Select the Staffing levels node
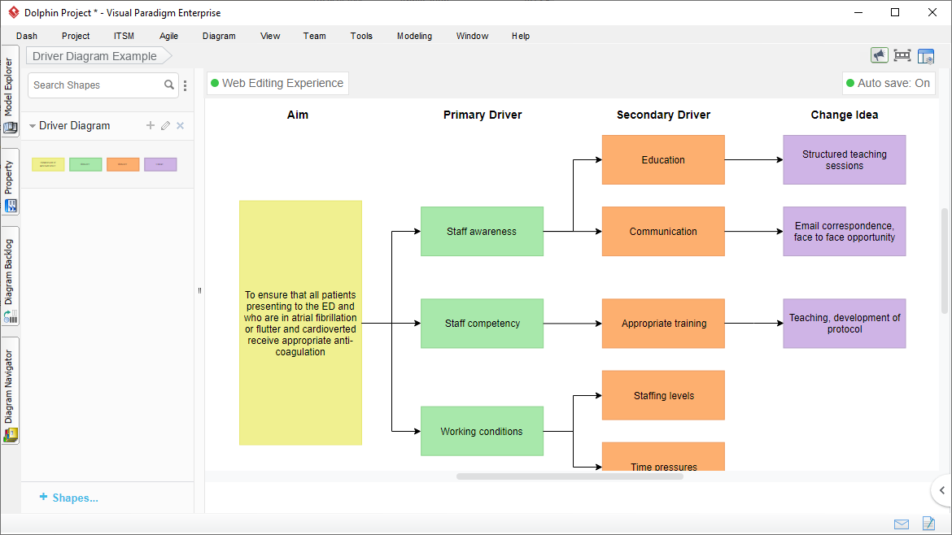This screenshot has width=952, height=535. point(664,395)
